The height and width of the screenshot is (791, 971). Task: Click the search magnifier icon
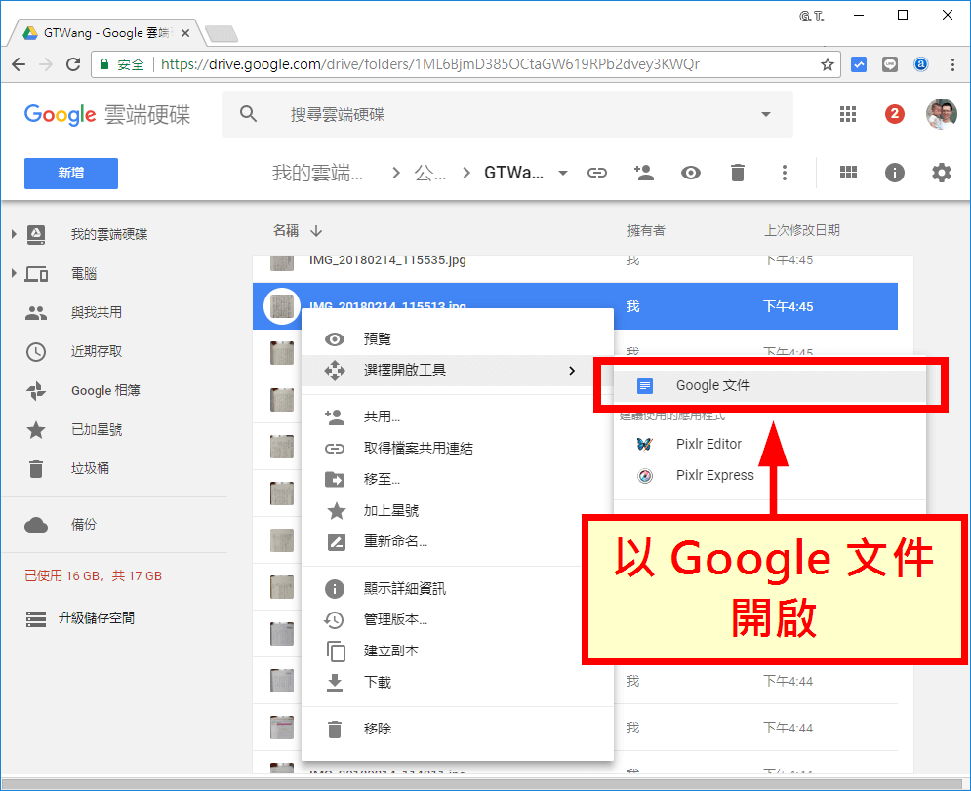pyautogui.click(x=248, y=114)
